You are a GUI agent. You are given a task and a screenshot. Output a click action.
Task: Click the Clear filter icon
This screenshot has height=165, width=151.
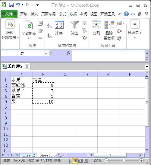(84, 23)
